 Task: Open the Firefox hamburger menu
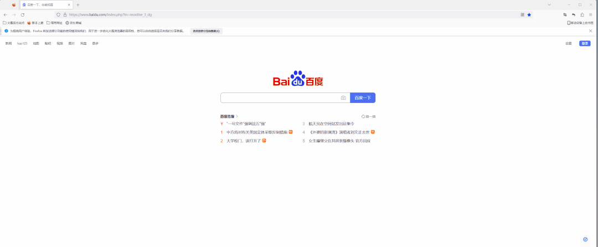pos(590,15)
